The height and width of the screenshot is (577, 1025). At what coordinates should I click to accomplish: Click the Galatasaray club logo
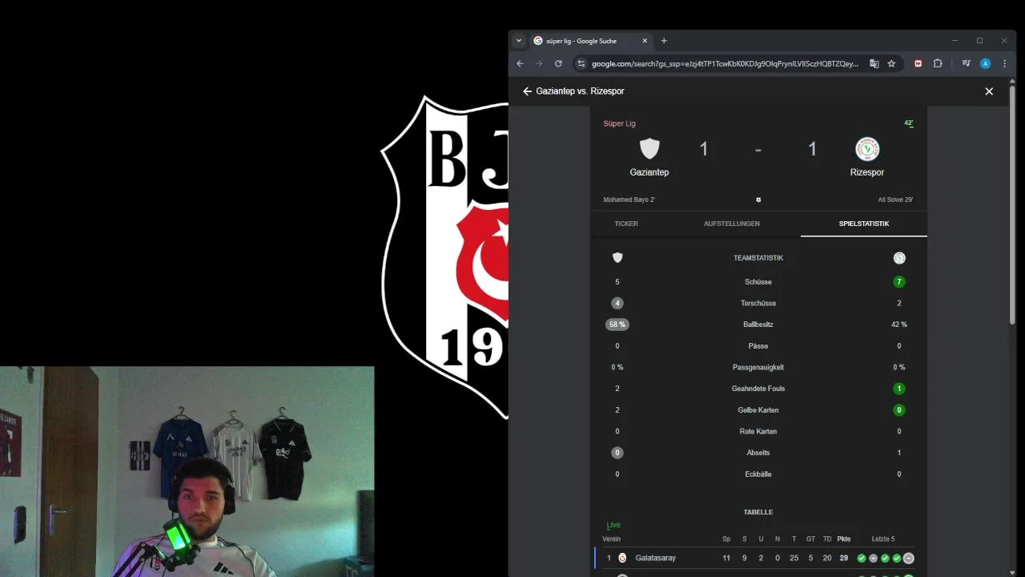(623, 558)
